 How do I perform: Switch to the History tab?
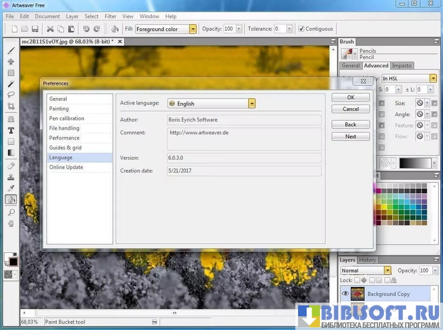tap(368, 260)
